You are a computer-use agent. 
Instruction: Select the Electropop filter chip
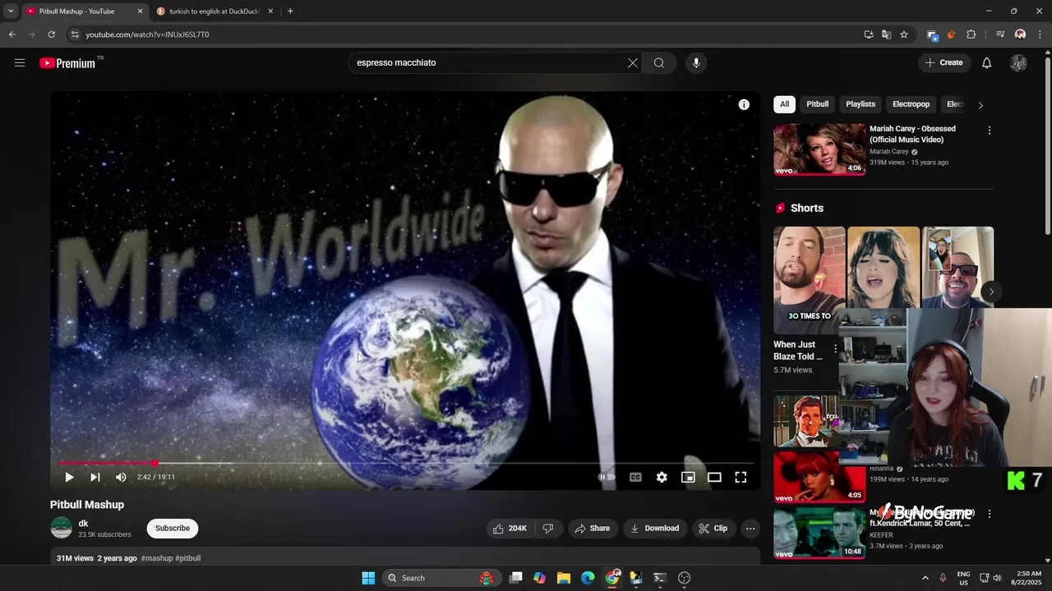(x=911, y=104)
